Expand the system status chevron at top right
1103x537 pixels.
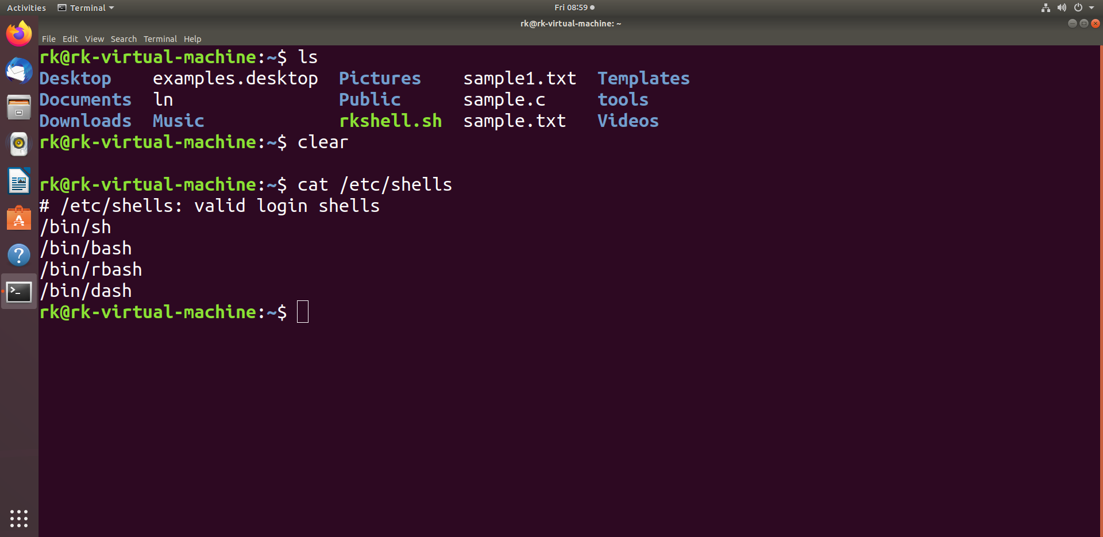pyautogui.click(x=1093, y=7)
